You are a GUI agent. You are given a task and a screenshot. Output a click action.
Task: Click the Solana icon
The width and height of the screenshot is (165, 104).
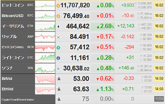(x=58, y=68)
